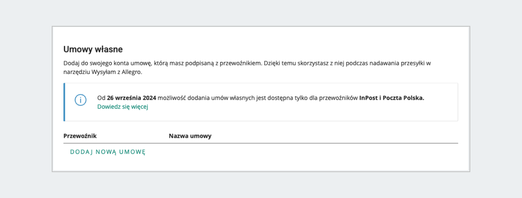The height and width of the screenshot is (198, 522).
Task: Click the "Przewoźnik" column header
Action: pyautogui.click(x=80, y=136)
